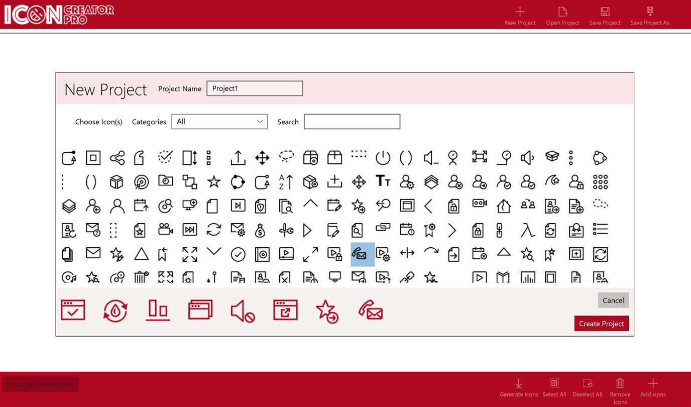Select the highlighted phone and mail grid icon
Image resolution: width=691 pixels, height=407 pixels.
[x=363, y=254]
